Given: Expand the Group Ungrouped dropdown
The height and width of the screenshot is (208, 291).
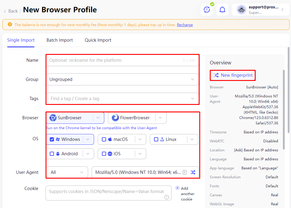Looking at the screenshot, I should tap(122, 79).
